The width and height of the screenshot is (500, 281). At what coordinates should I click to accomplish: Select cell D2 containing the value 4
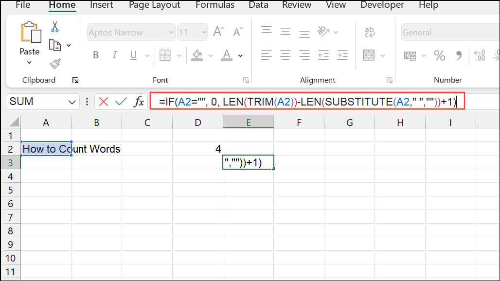click(x=197, y=149)
